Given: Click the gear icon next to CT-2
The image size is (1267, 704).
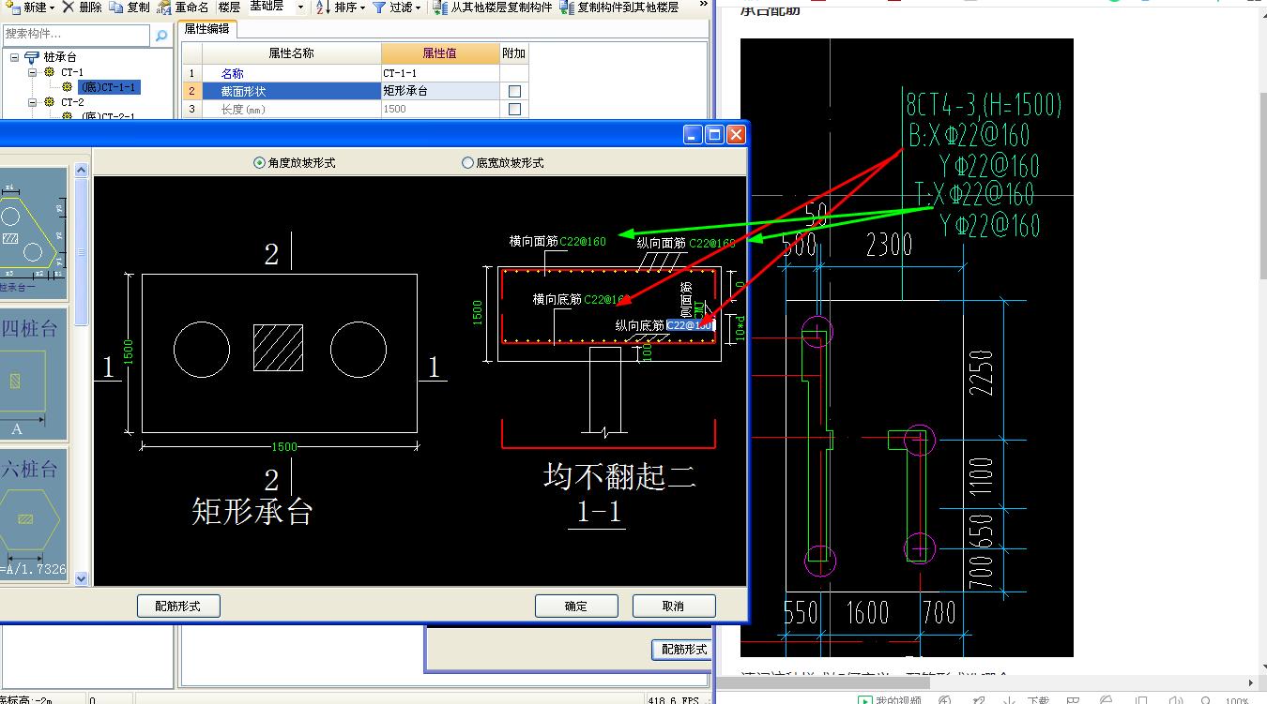Looking at the screenshot, I should tap(50, 102).
